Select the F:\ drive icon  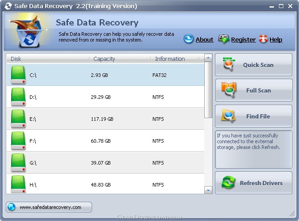click(18, 141)
